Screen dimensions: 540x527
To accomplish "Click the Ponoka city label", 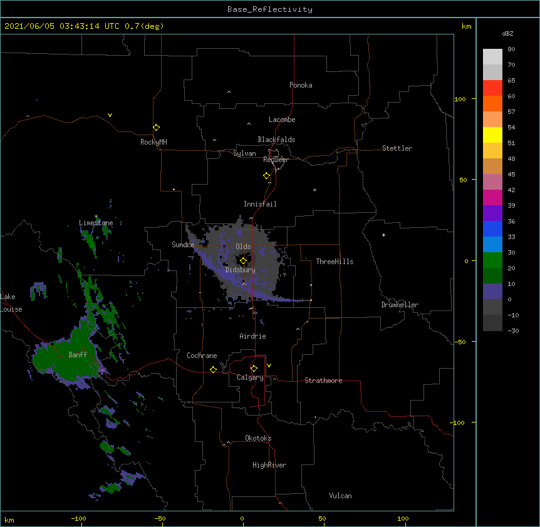I will pyautogui.click(x=301, y=85).
